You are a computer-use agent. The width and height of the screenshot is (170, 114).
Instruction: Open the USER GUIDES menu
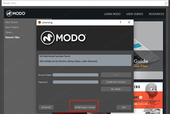[135, 14]
